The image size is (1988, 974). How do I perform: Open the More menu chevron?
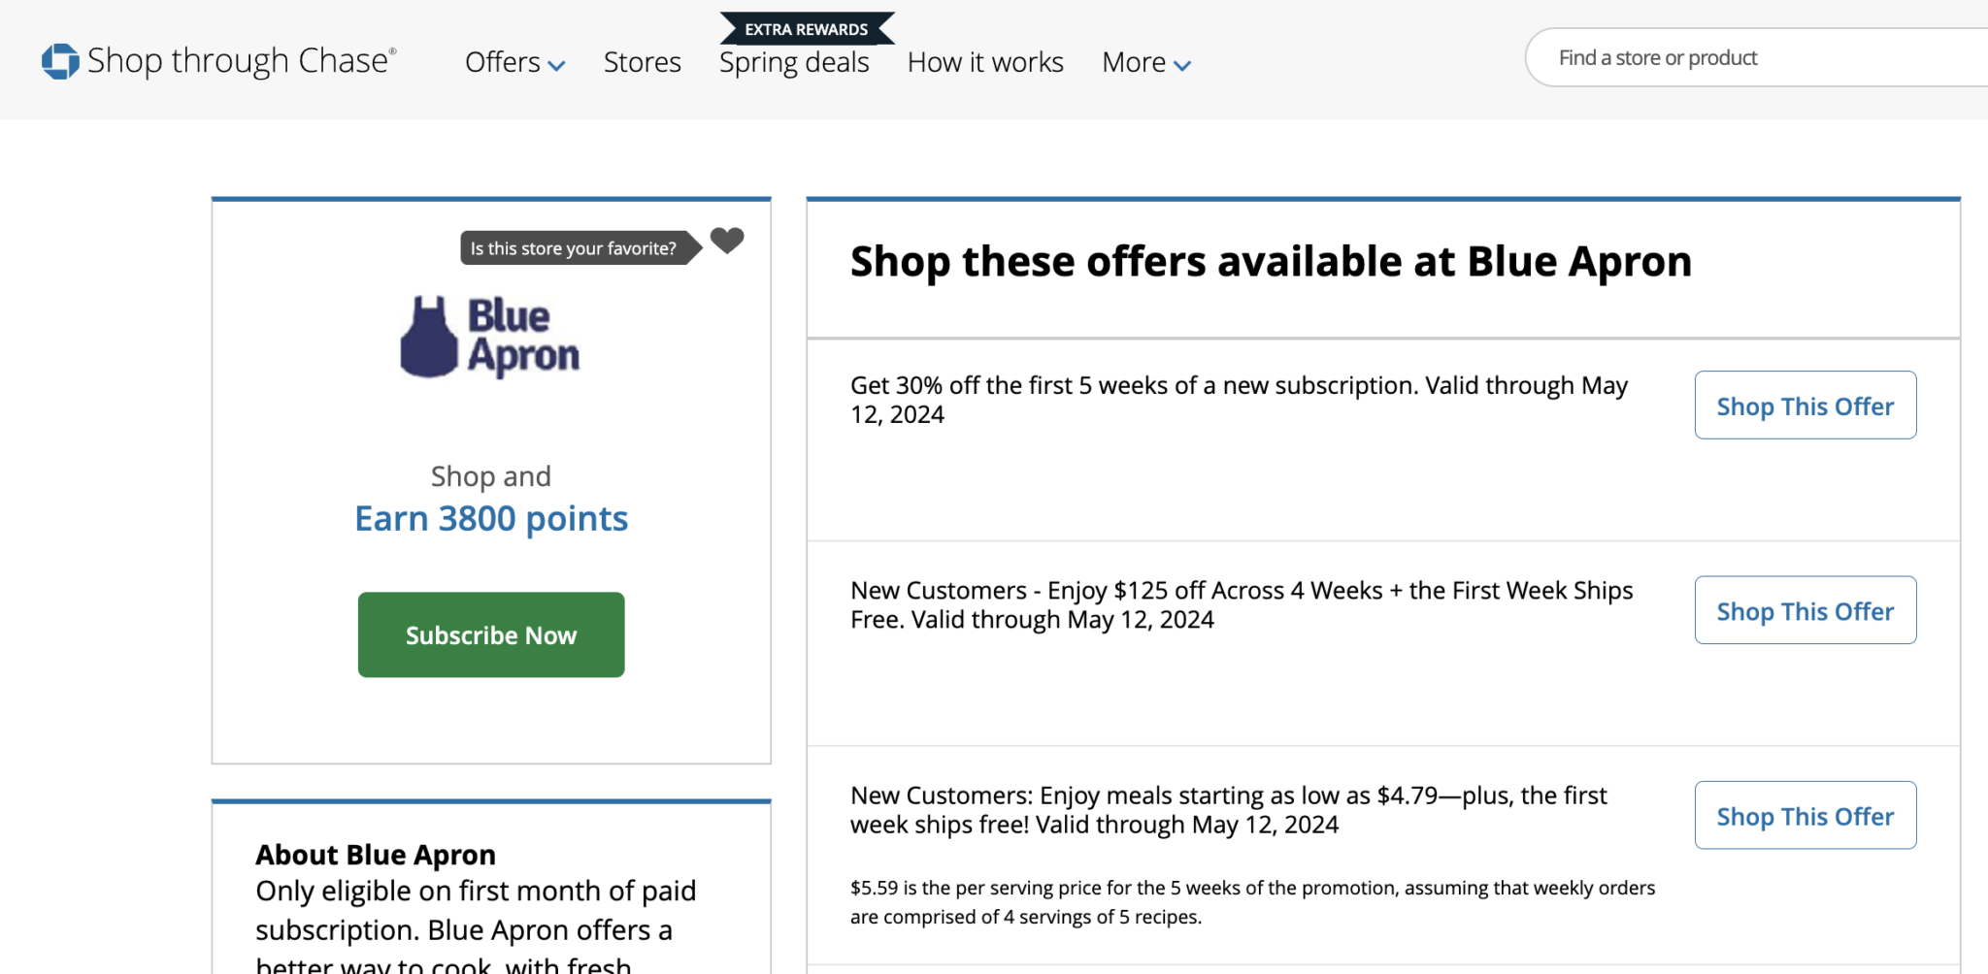(x=1182, y=65)
